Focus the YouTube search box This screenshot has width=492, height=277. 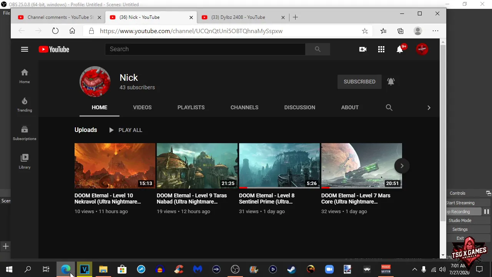pos(205,49)
